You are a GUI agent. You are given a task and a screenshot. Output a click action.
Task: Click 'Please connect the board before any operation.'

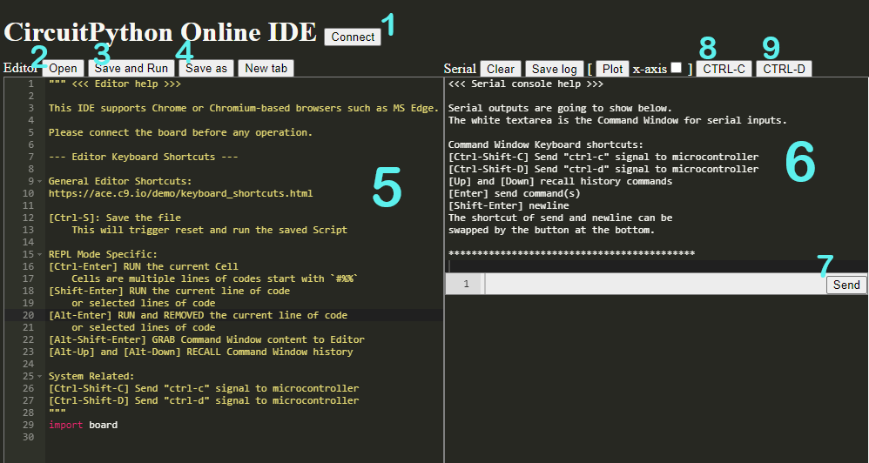coord(180,132)
